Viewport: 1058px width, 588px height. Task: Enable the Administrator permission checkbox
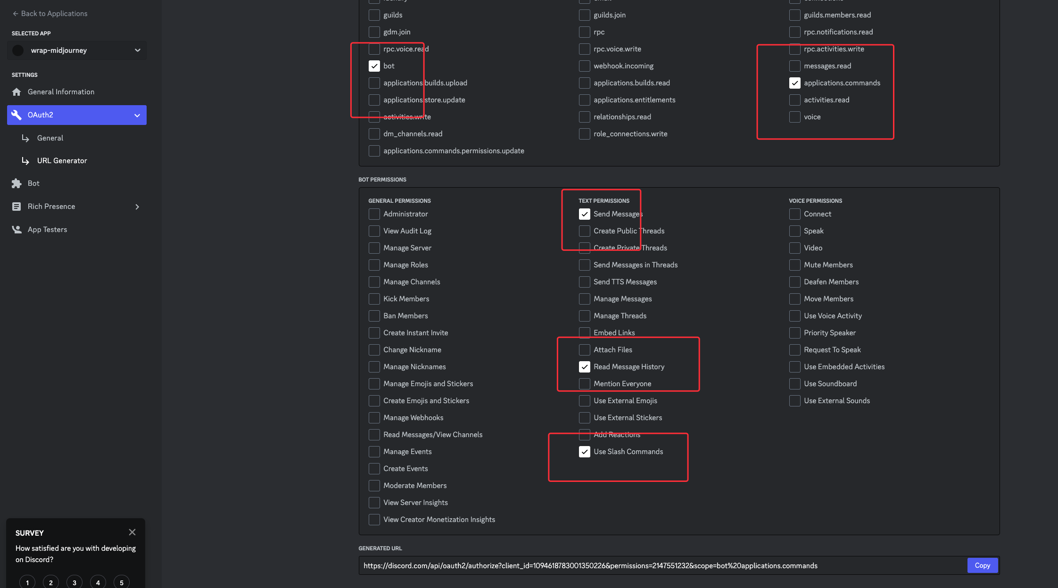(x=374, y=214)
